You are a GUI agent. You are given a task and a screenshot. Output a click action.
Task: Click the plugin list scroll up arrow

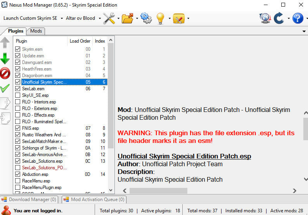click(x=111, y=40)
